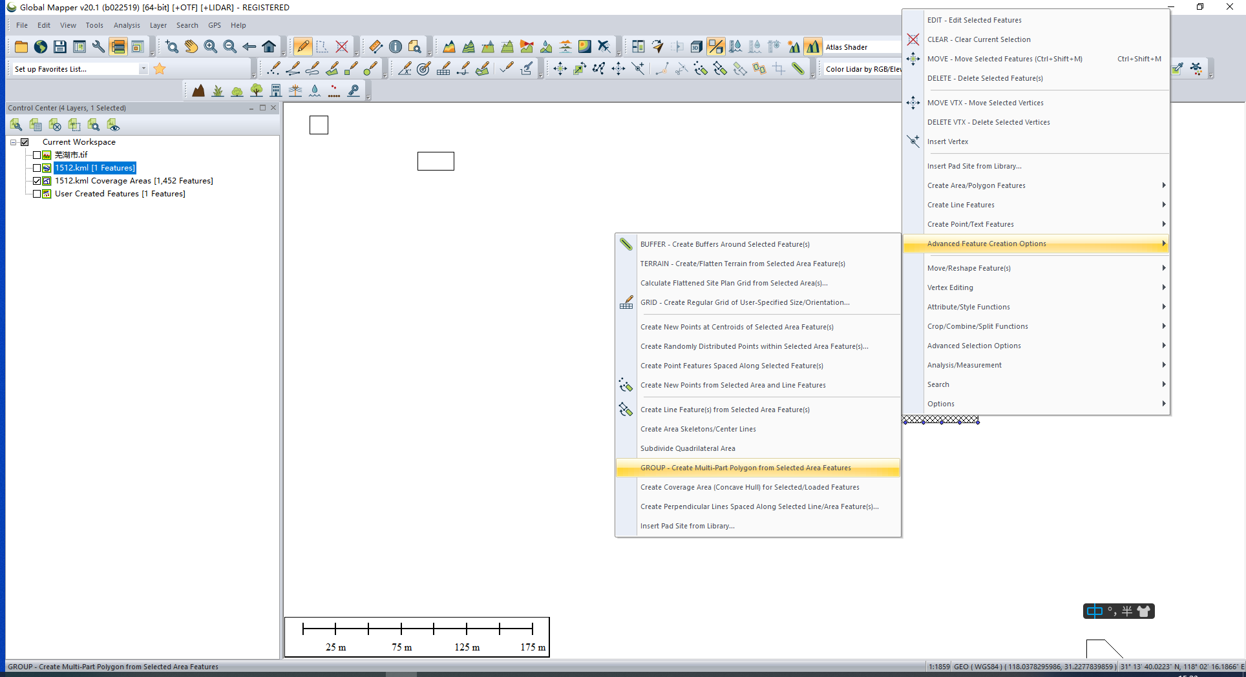Collapse the Current Workspace tree node
Viewport: 1246px width, 677px height.
(x=13, y=142)
